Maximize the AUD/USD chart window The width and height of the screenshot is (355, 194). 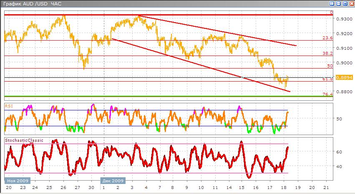(x=345, y=3)
